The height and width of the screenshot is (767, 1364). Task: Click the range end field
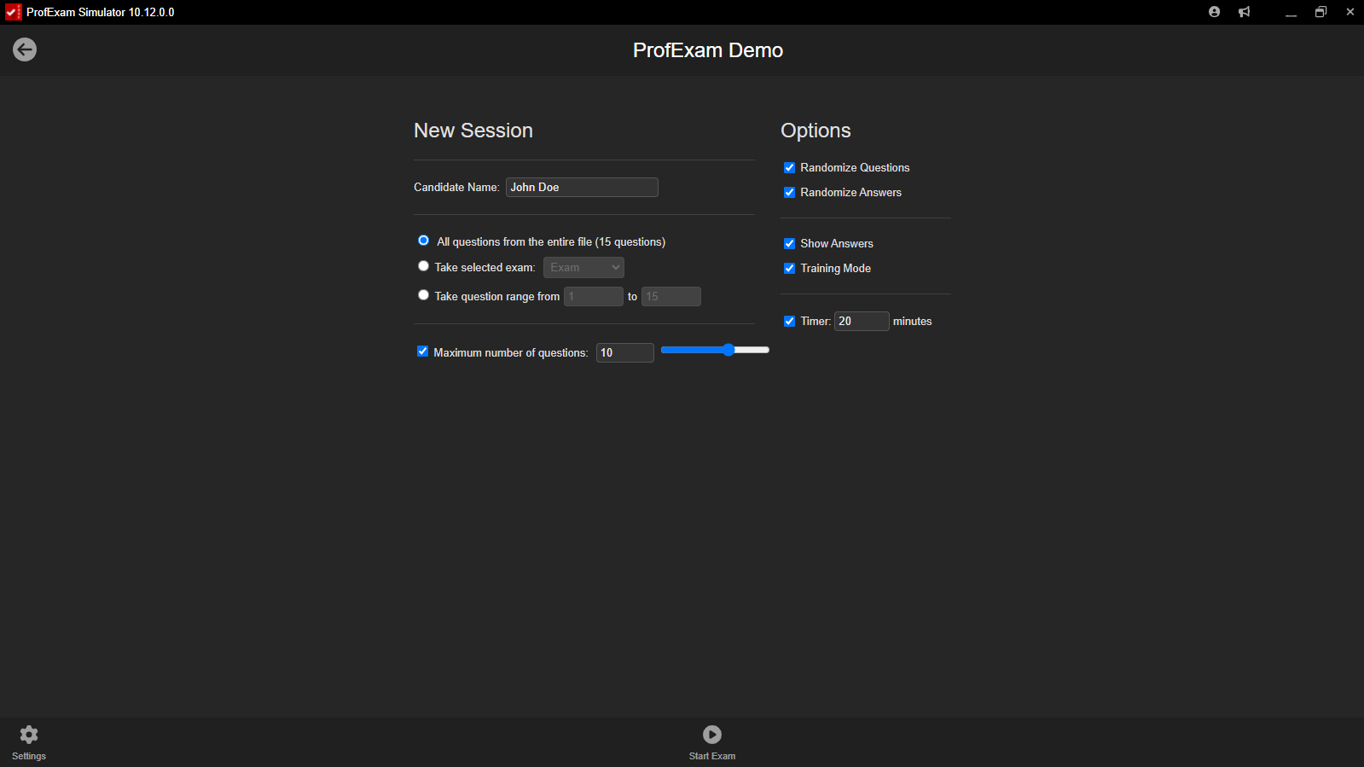[671, 296]
